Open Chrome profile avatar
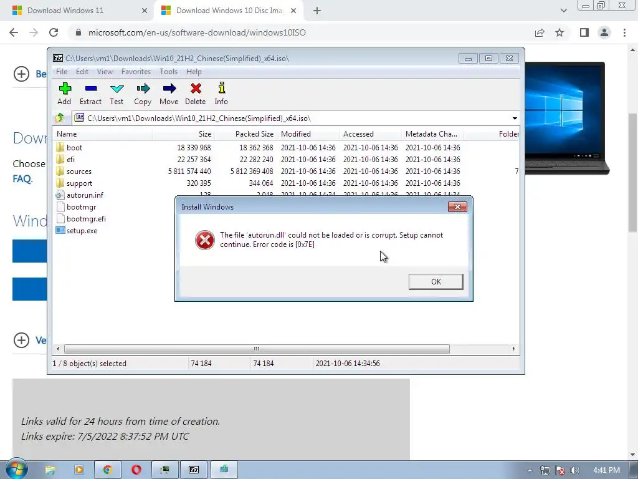The width and height of the screenshot is (638, 479). [604, 32]
